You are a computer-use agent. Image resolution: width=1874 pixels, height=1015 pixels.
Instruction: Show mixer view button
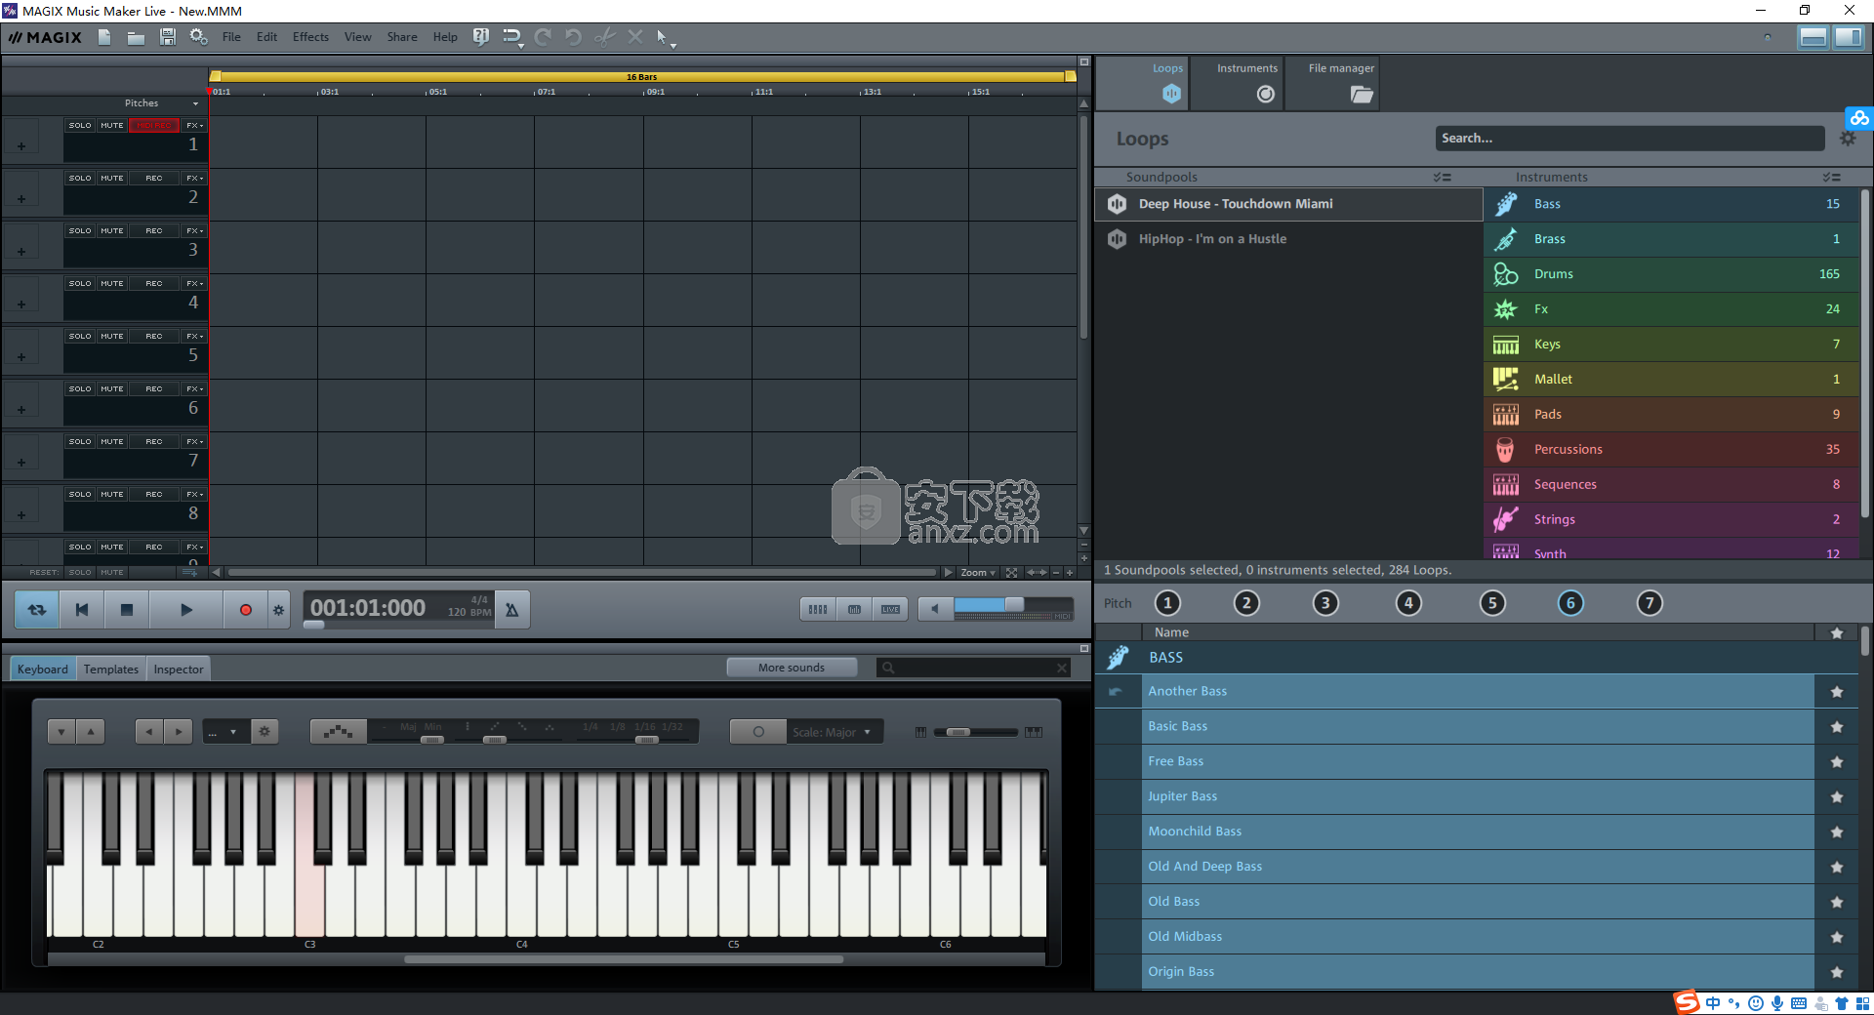tap(818, 610)
